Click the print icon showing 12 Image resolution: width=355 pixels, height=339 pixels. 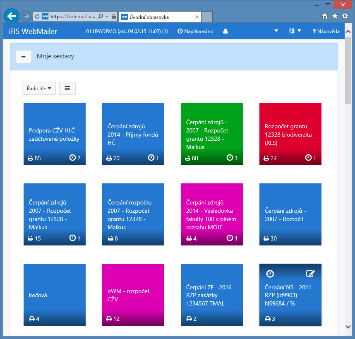coord(109,319)
